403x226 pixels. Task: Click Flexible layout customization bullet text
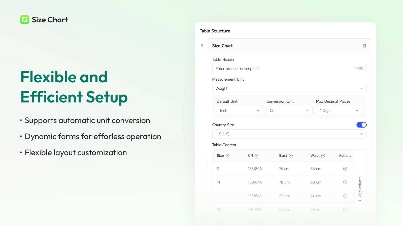[x=76, y=153]
